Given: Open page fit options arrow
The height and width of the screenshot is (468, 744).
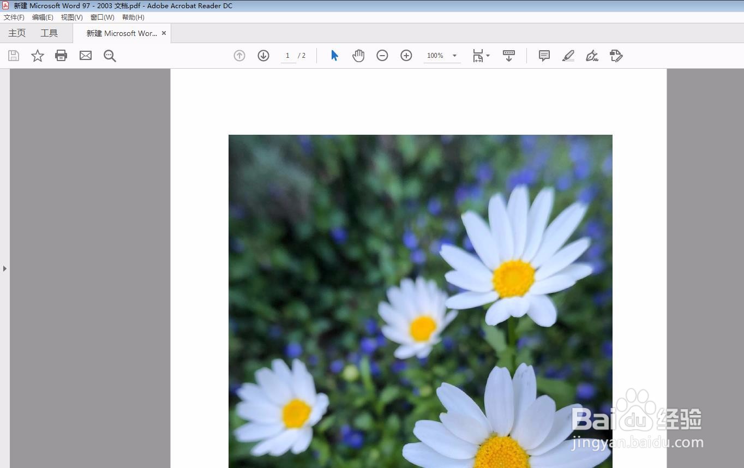Looking at the screenshot, I should pos(488,56).
